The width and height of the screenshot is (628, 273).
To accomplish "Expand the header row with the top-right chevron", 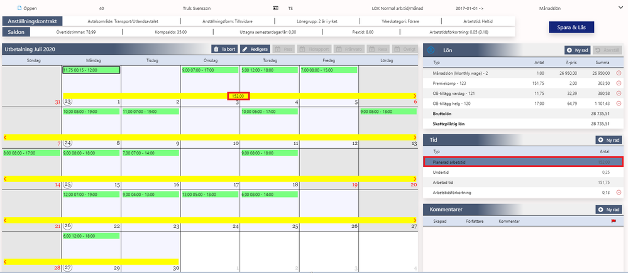I will [621, 8].
